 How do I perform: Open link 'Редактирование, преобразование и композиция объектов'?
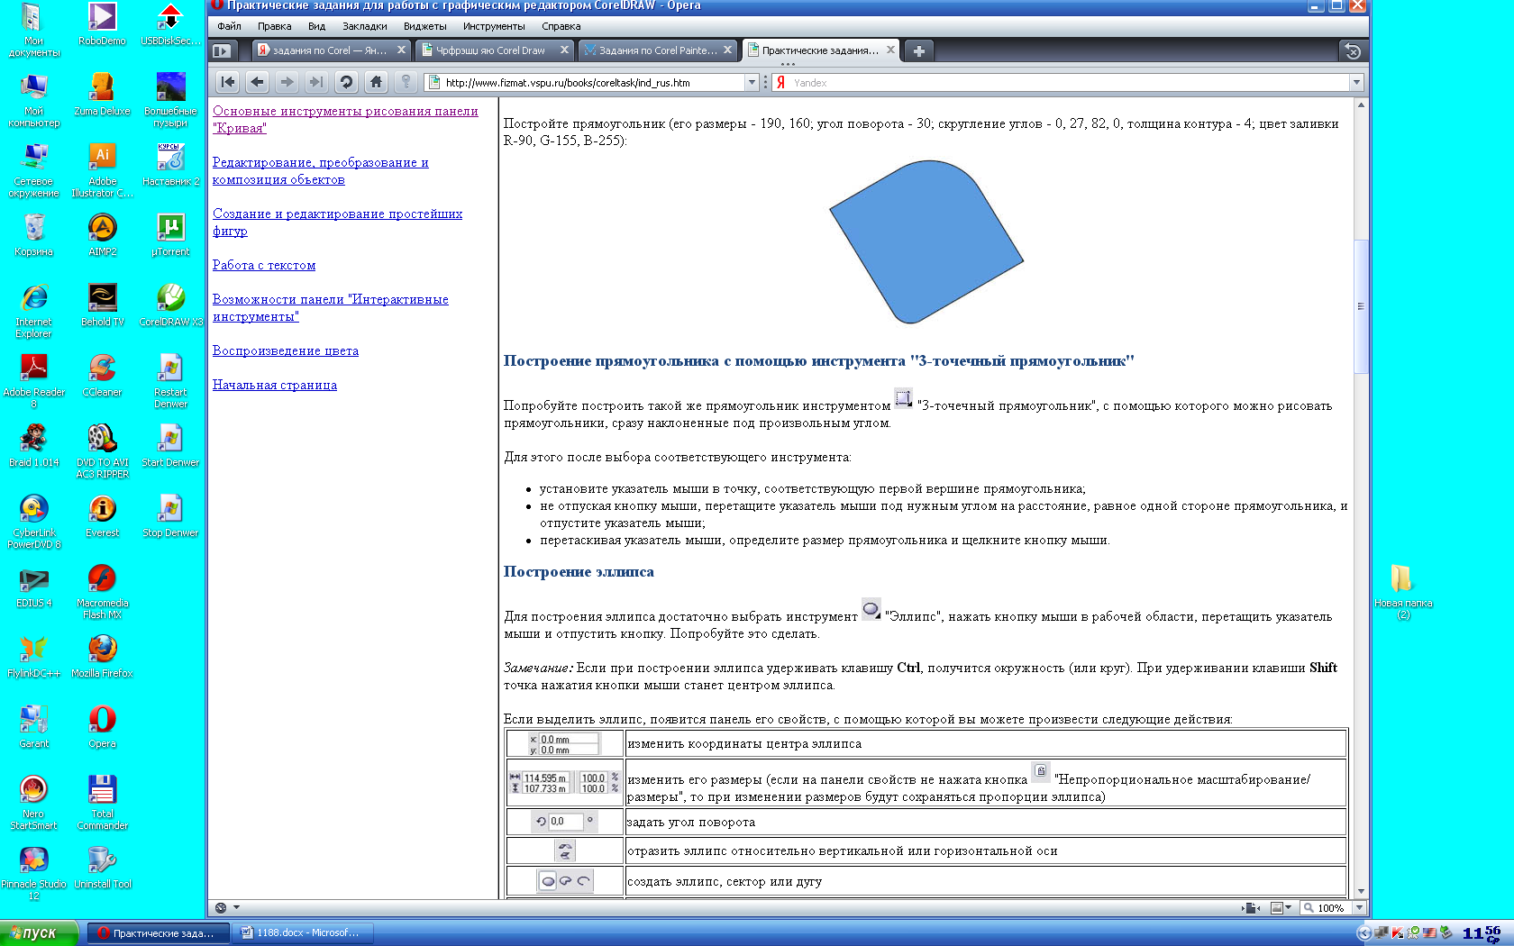320,170
